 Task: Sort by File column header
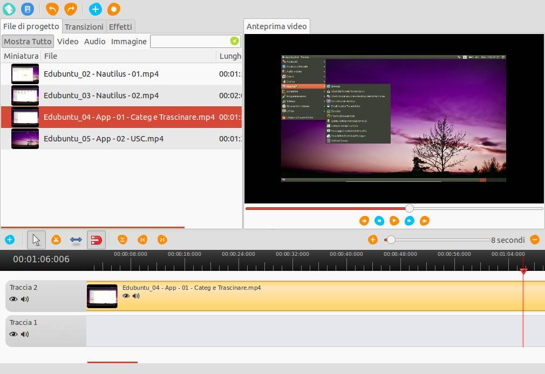coord(128,56)
